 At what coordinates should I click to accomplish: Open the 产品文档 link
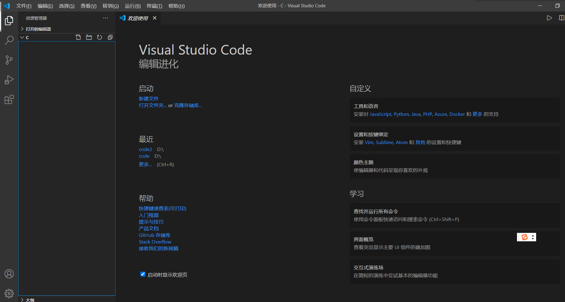(149, 228)
